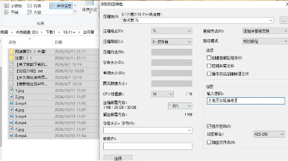288x161 pixels.
Task: Click the 输入密码 password field
Action: point(246,101)
